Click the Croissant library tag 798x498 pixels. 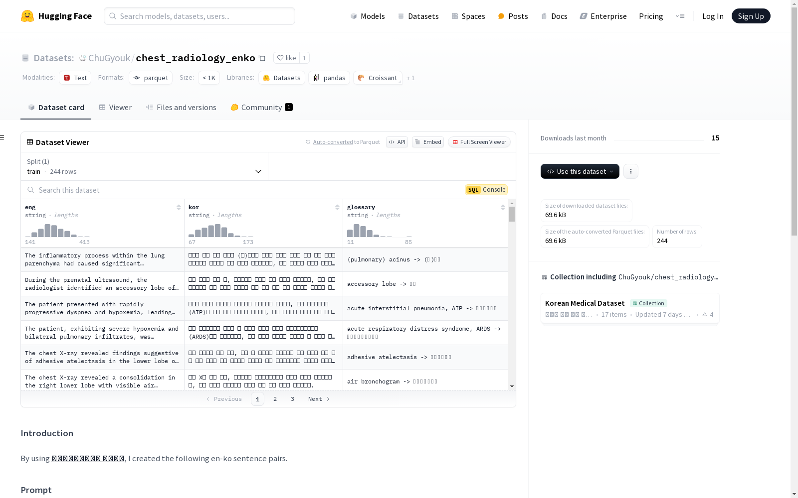pos(378,78)
